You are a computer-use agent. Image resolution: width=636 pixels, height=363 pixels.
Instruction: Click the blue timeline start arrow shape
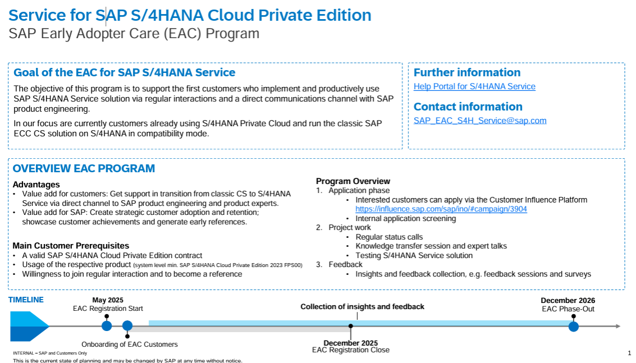(29, 326)
